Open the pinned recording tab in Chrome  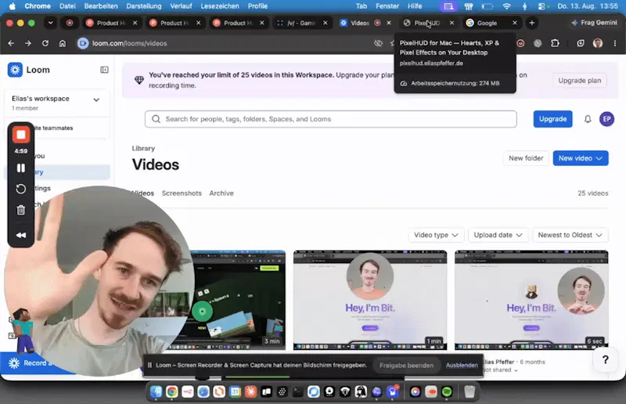click(70, 23)
